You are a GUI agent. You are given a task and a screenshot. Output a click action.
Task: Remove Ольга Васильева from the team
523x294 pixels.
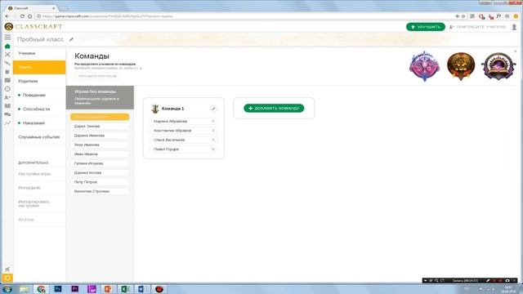[213, 140]
